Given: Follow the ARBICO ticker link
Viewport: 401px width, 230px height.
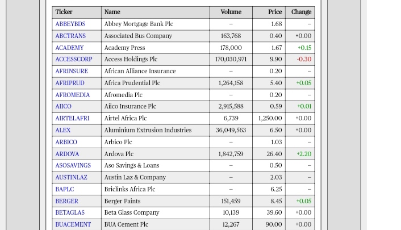Looking at the screenshot, I should pyautogui.click(x=66, y=142).
